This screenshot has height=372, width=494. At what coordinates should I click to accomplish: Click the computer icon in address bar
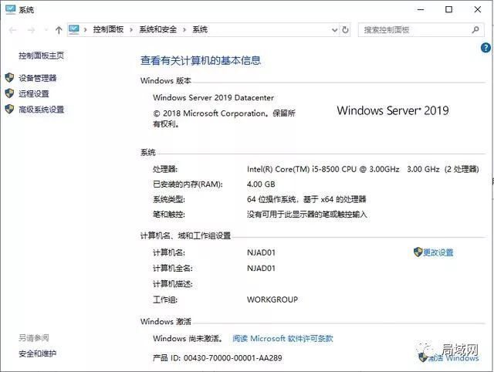pyautogui.click(x=74, y=30)
